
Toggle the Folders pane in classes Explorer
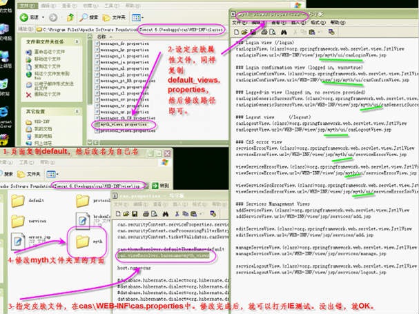point(114,18)
